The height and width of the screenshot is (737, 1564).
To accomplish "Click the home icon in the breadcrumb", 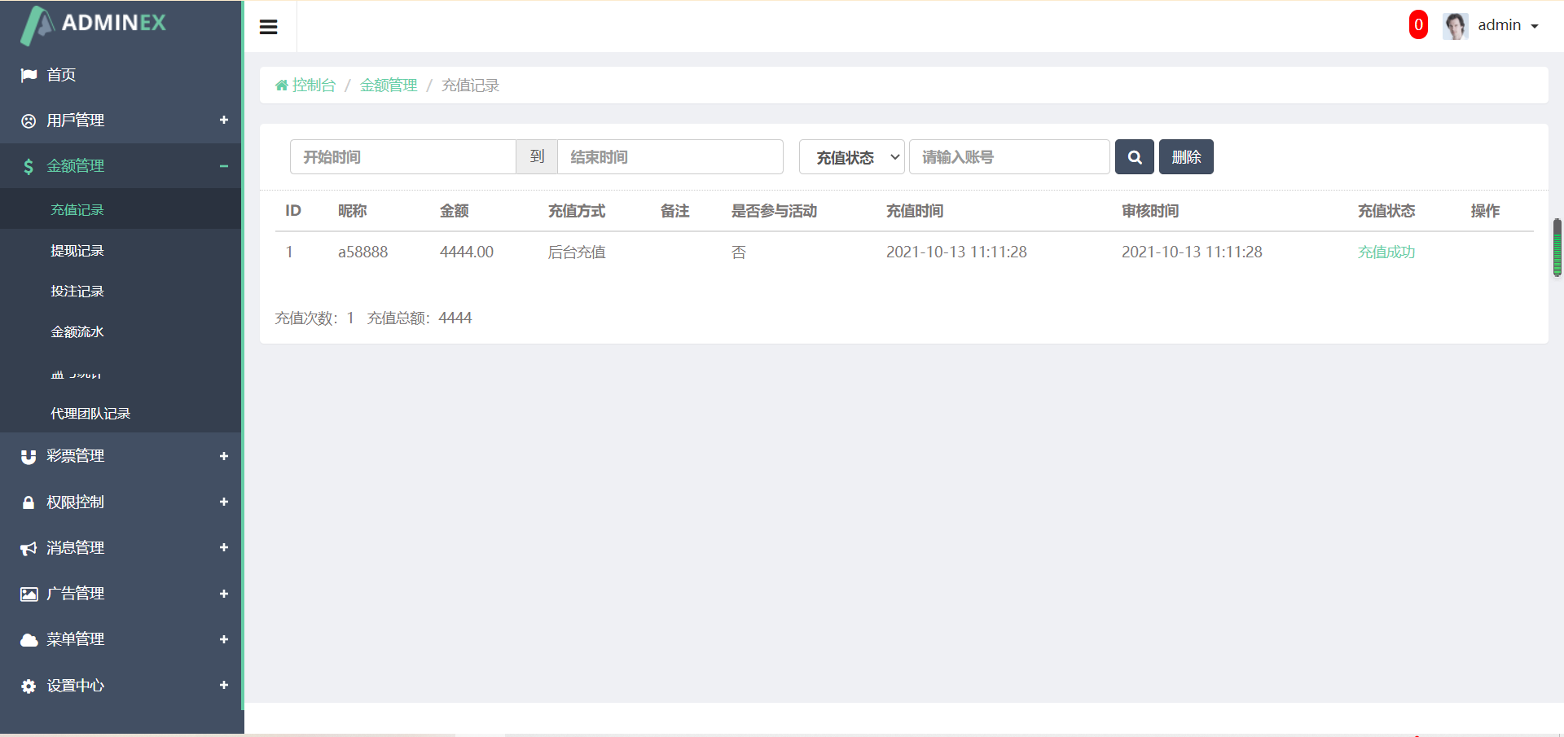I will 282,86.
